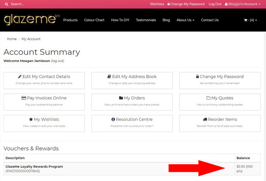Click the open folder icon on My Quotes
Screen dimensions: 266x181
coord(208,98)
